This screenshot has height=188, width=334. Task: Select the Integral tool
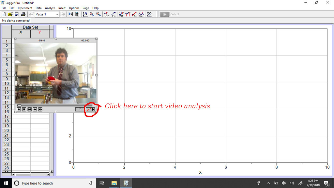pos(128,14)
